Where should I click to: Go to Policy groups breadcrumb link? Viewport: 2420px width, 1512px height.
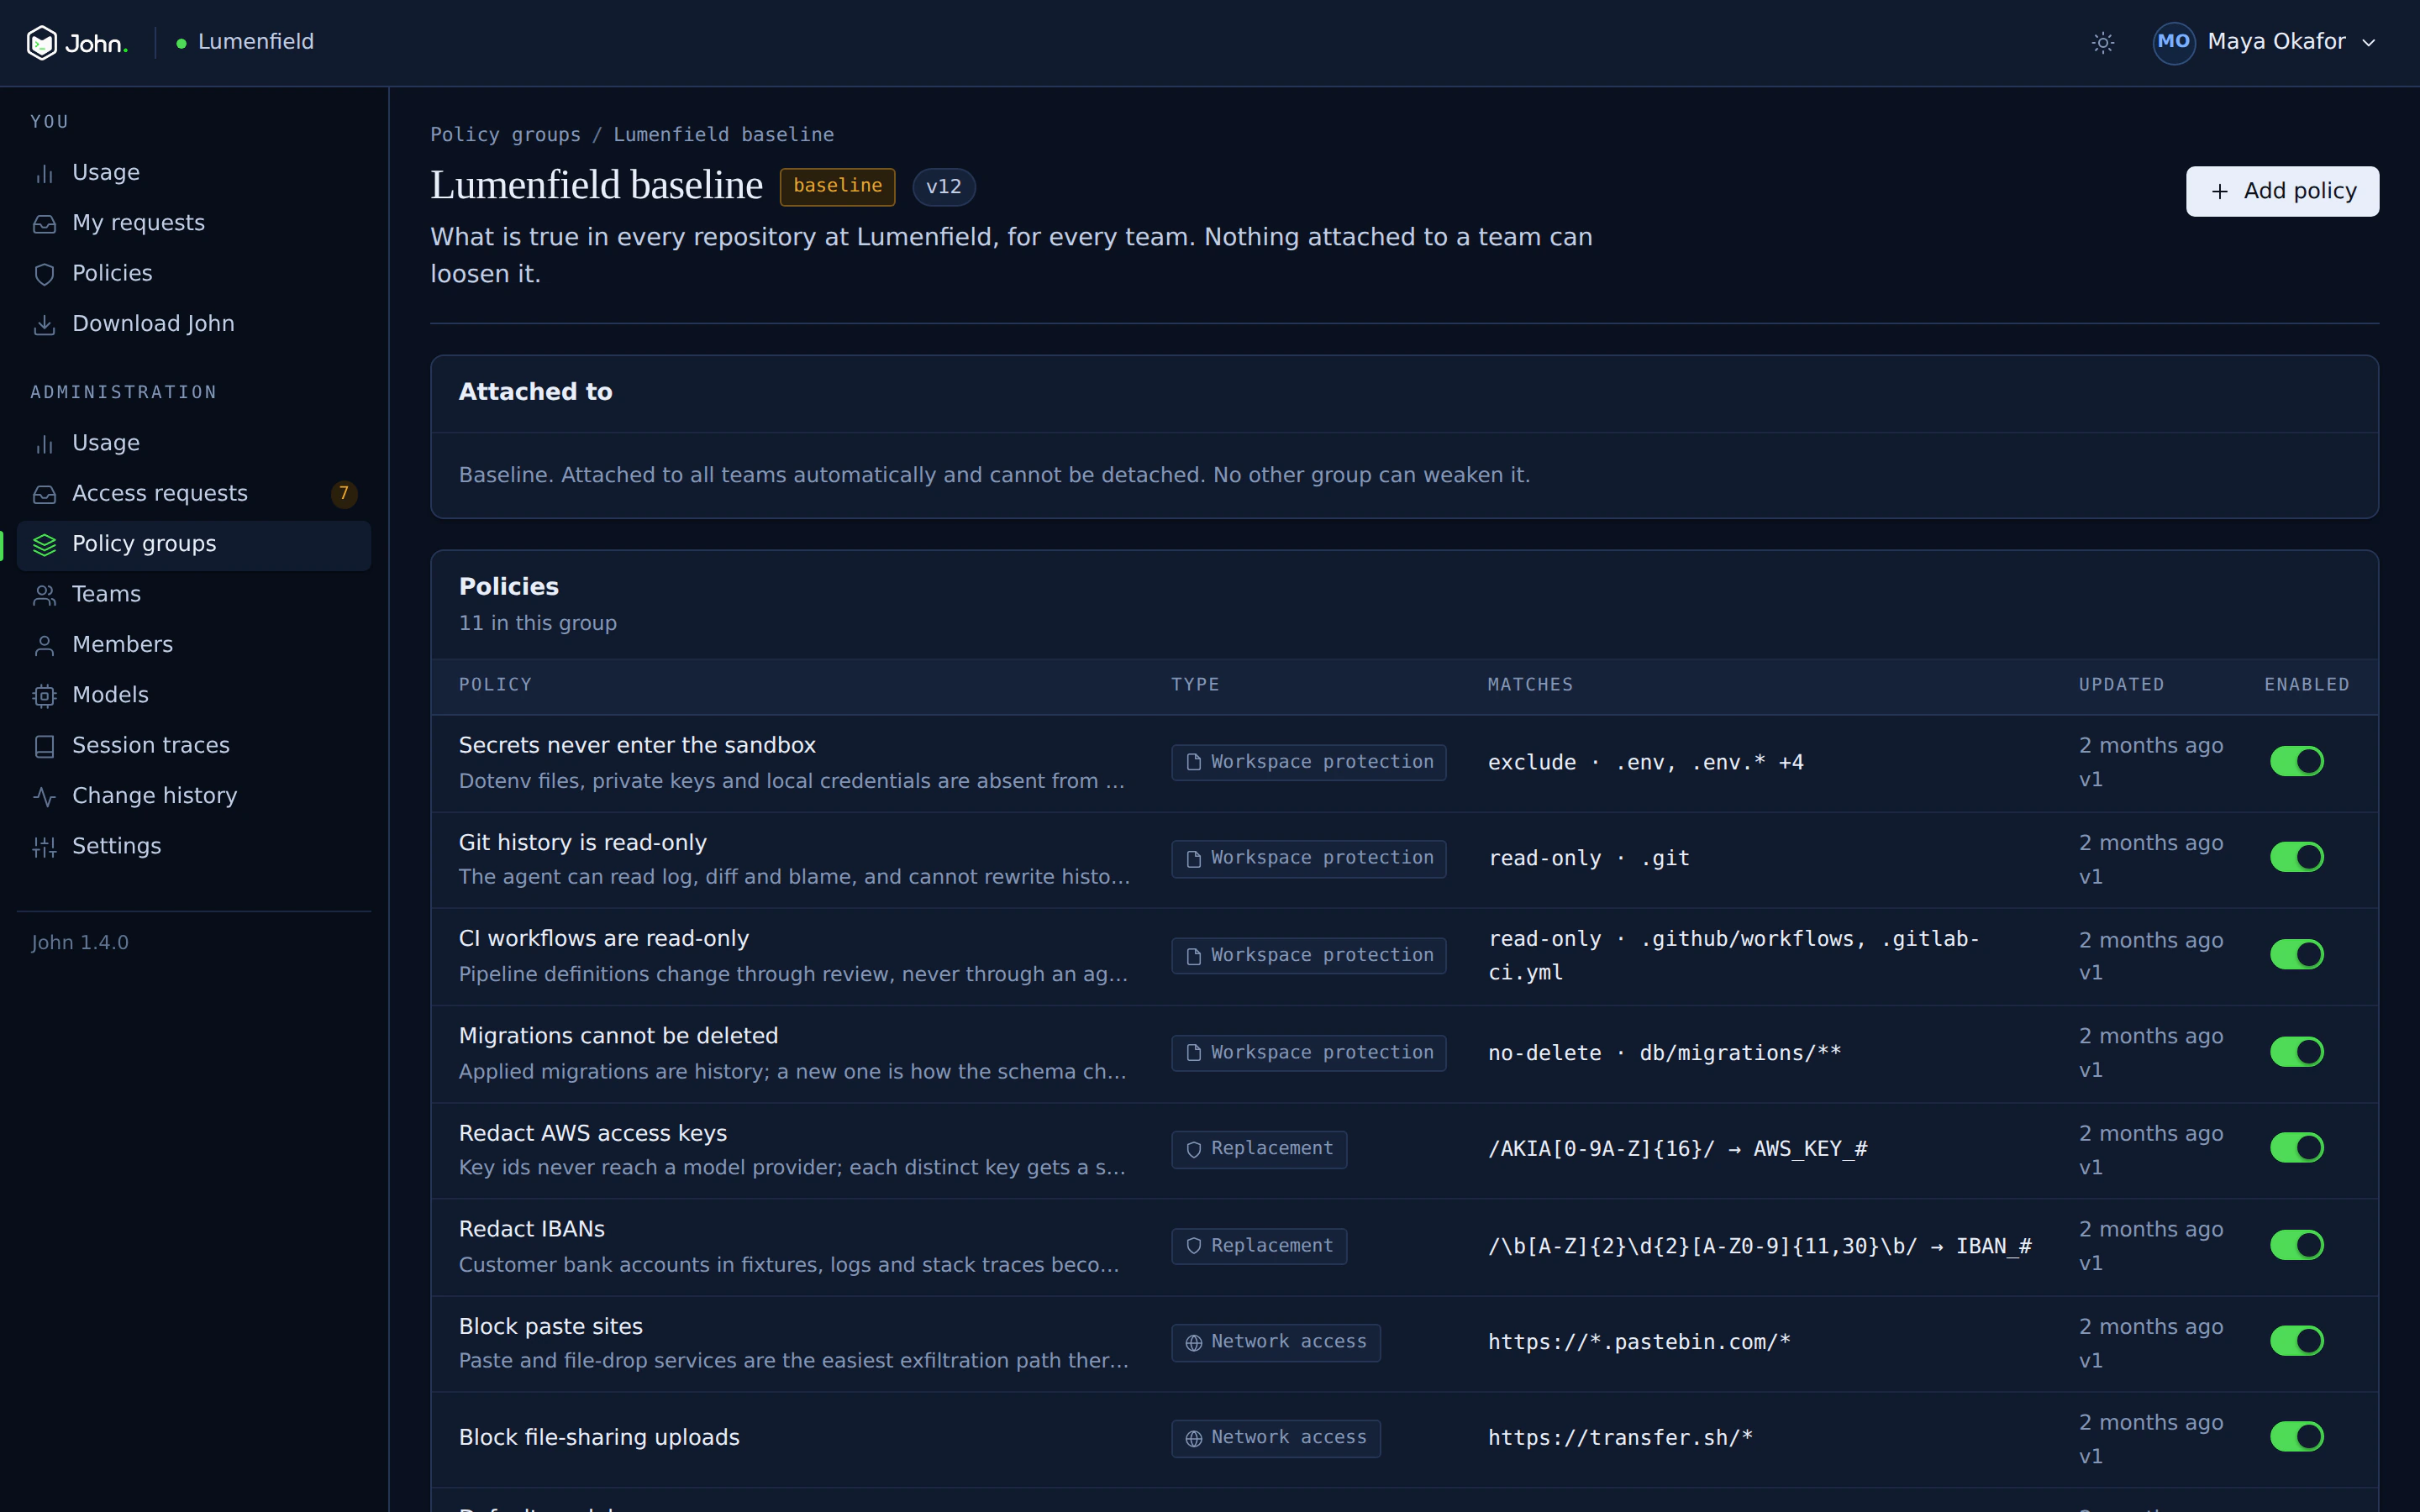[505, 135]
